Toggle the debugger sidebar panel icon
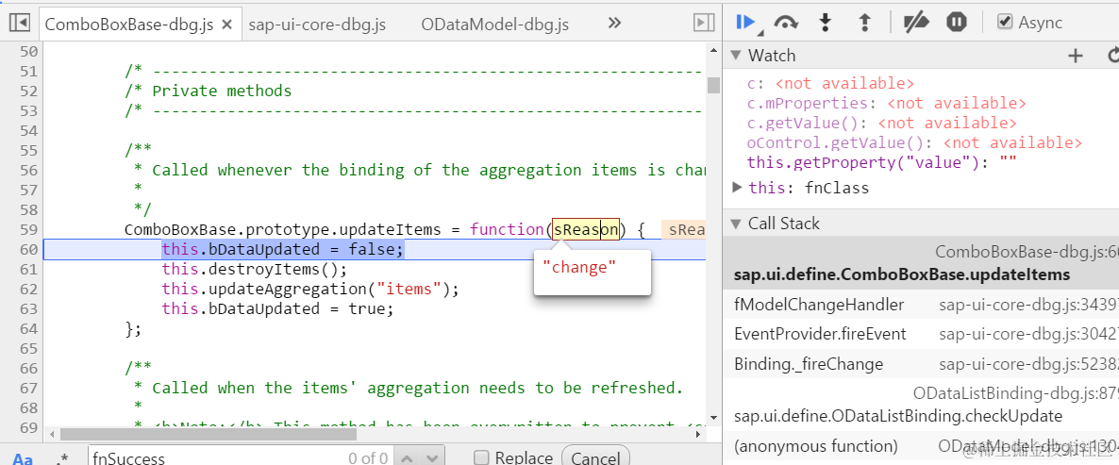The height and width of the screenshot is (465, 1119). point(704,24)
